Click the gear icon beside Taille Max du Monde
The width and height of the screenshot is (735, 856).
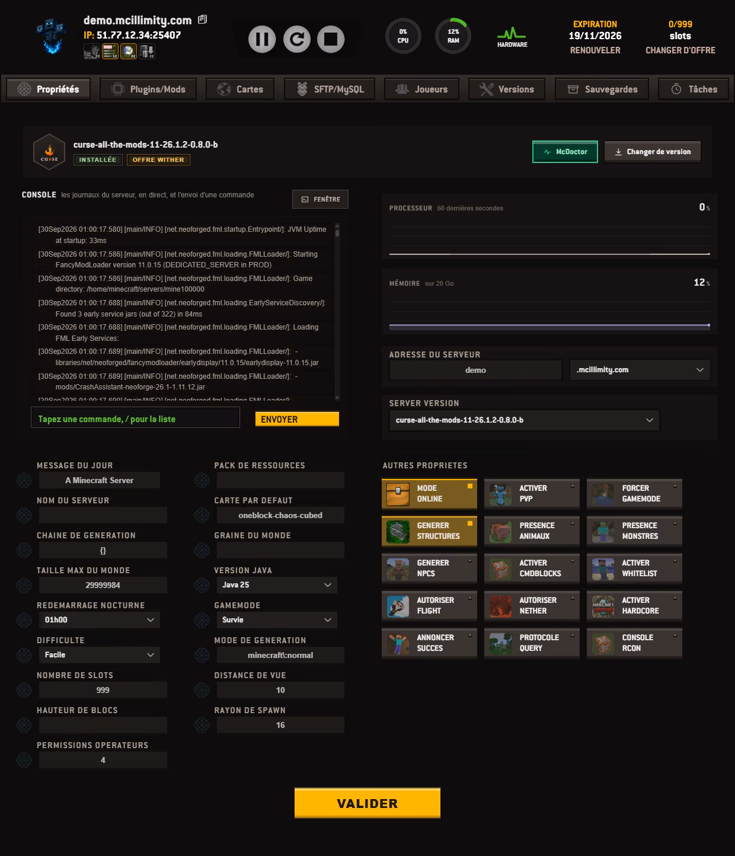[x=24, y=585]
